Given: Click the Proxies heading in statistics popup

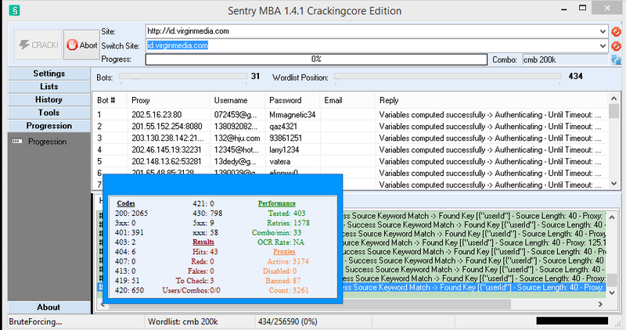Looking at the screenshot, I should (x=284, y=251).
